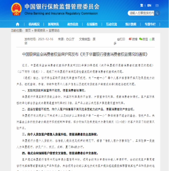This screenshot has height=171, width=169.
Task: Open 互动交流 navigation menu
Action: click(x=112, y=24)
